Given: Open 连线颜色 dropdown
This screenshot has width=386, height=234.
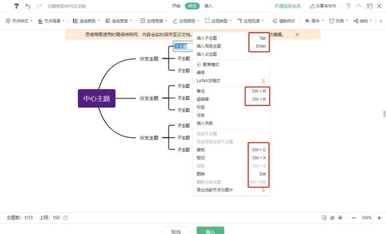Looking at the screenshot, I should [x=86, y=21].
